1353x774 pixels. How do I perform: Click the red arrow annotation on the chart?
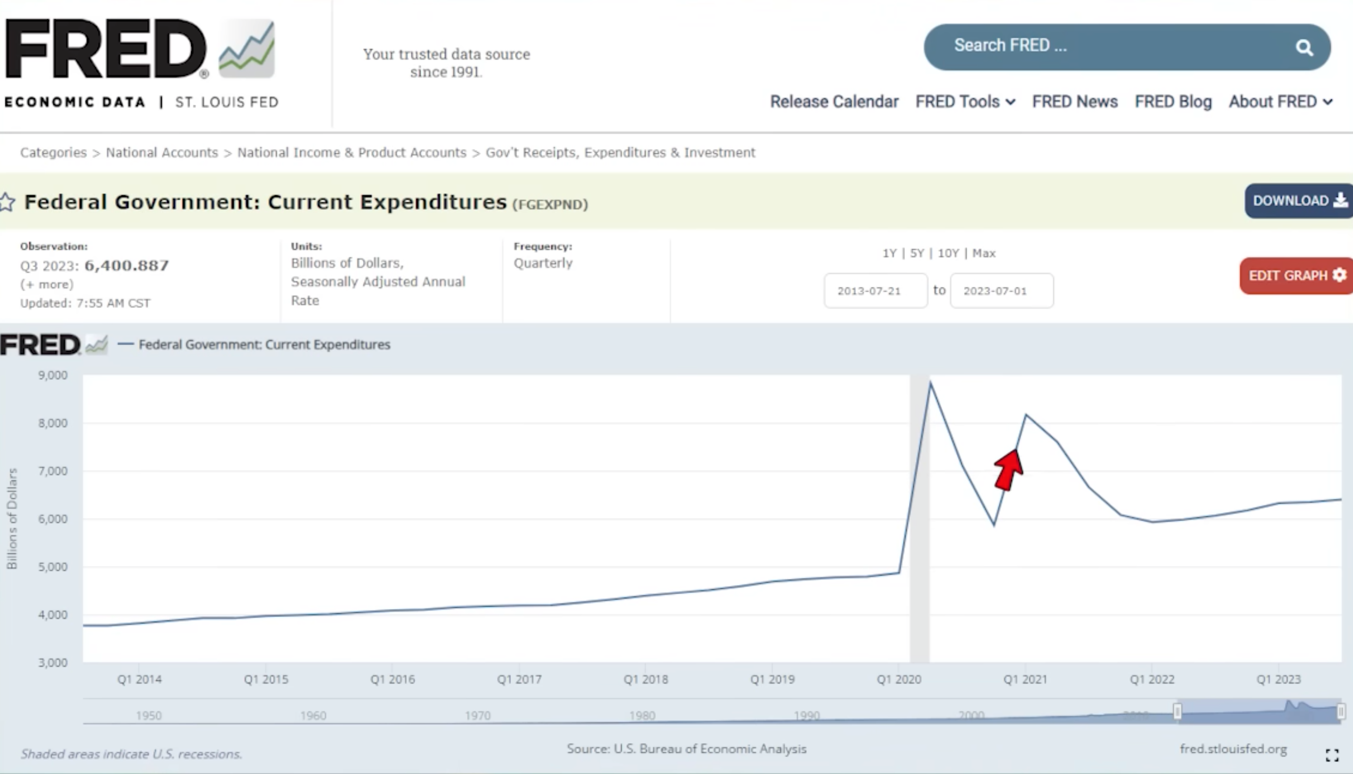pyautogui.click(x=1008, y=470)
